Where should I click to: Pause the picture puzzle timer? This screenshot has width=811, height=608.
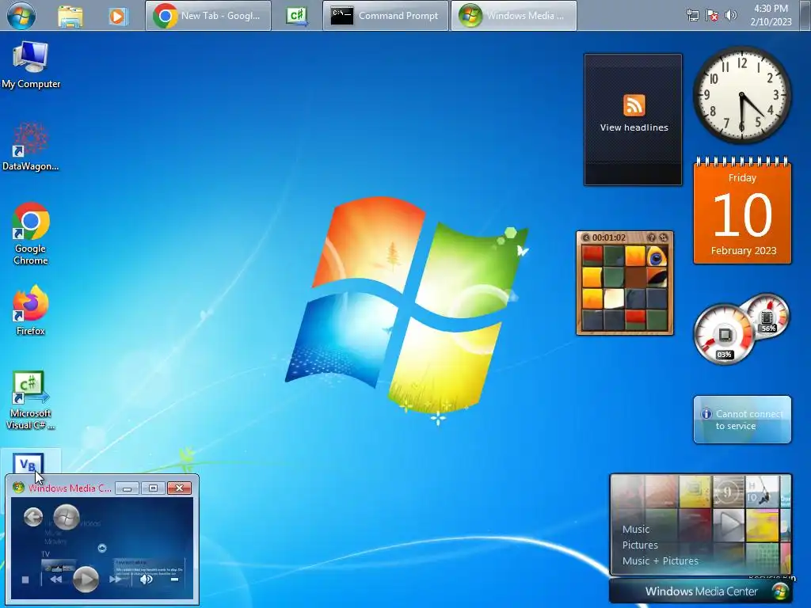586,237
